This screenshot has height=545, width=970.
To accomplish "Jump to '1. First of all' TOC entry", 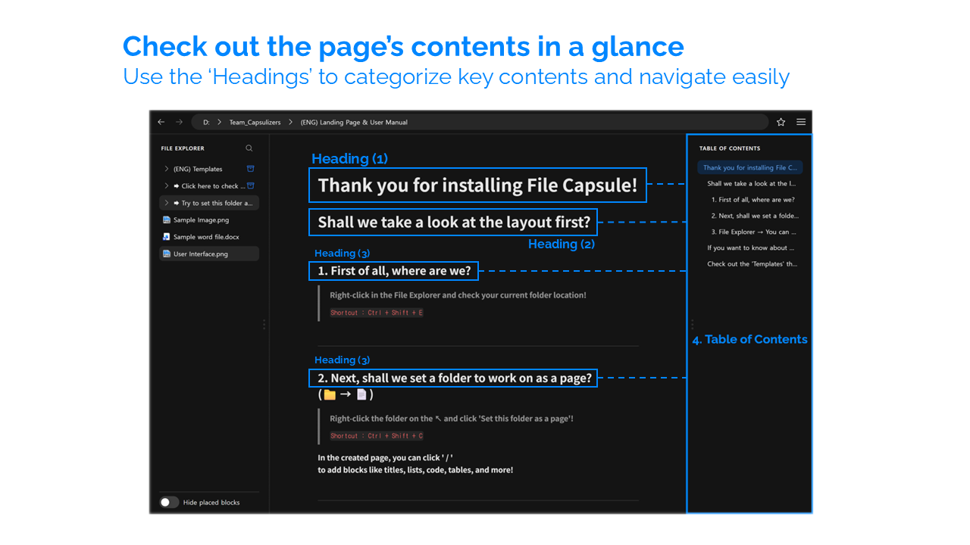I will 754,200.
